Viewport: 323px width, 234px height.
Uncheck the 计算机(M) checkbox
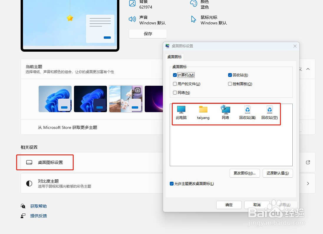click(175, 75)
